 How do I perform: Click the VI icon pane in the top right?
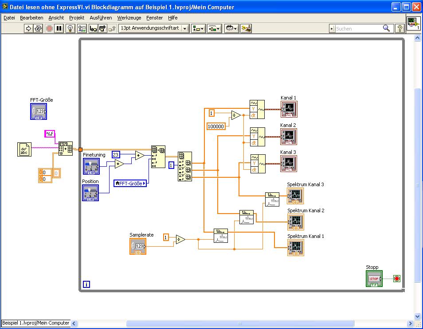point(413,23)
